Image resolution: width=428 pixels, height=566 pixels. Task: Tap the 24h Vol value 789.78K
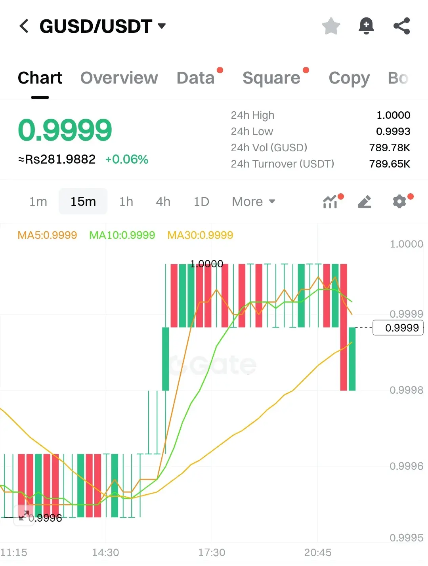tap(390, 148)
